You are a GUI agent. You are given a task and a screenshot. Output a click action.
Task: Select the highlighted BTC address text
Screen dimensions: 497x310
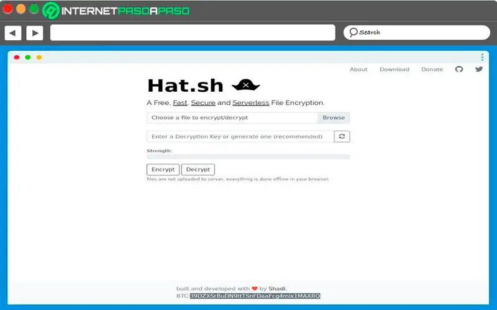coord(255,296)
